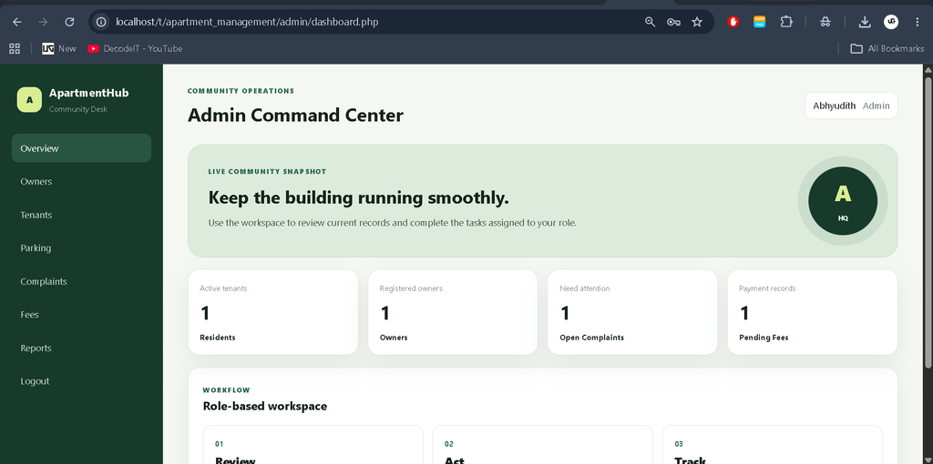Viewport: 933px width, 464px height.
Task: Click Keep the building running smoothly headline
Action: 359,197
